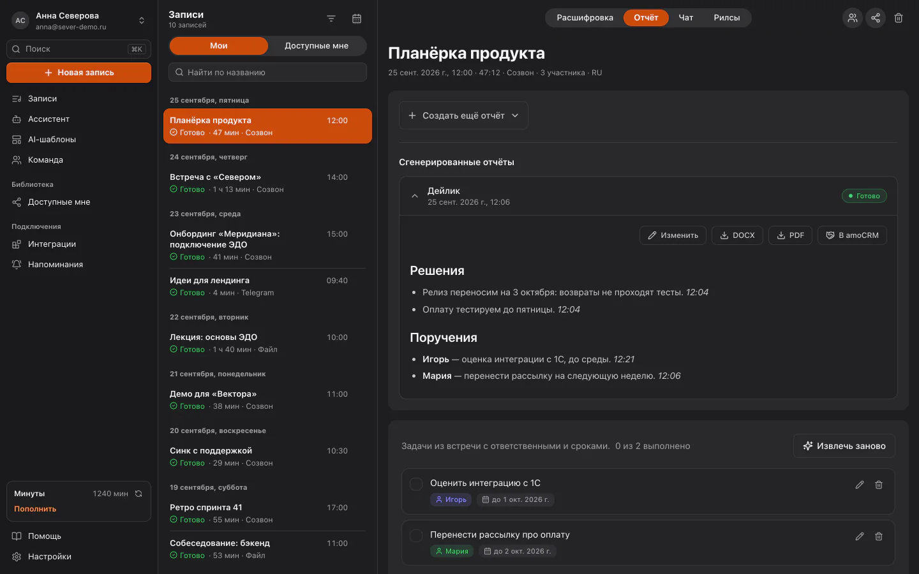Image resolution: width=919 pixels, height=574 pixels.
Task: Download the report as DOCX
Action: click(x=737, y=235)
